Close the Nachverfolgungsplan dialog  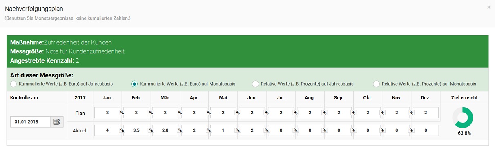pos(488,7)
